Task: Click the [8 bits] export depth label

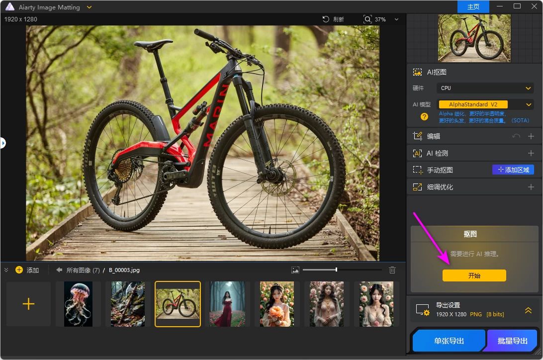Action: (x=495, y=314)
